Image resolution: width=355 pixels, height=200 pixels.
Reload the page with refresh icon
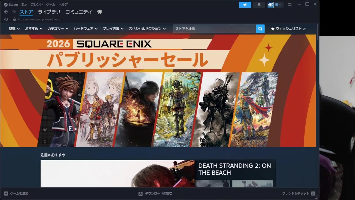coord(6,19)
